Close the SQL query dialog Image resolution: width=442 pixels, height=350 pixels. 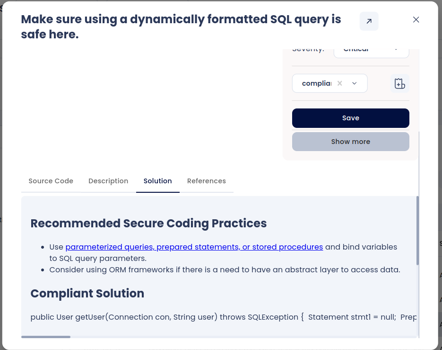click(x=416, y=19)
